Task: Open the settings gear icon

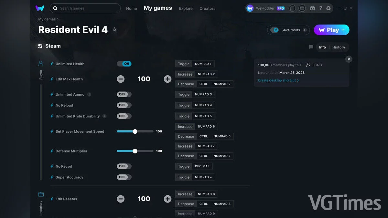Action: click(329, 8)
